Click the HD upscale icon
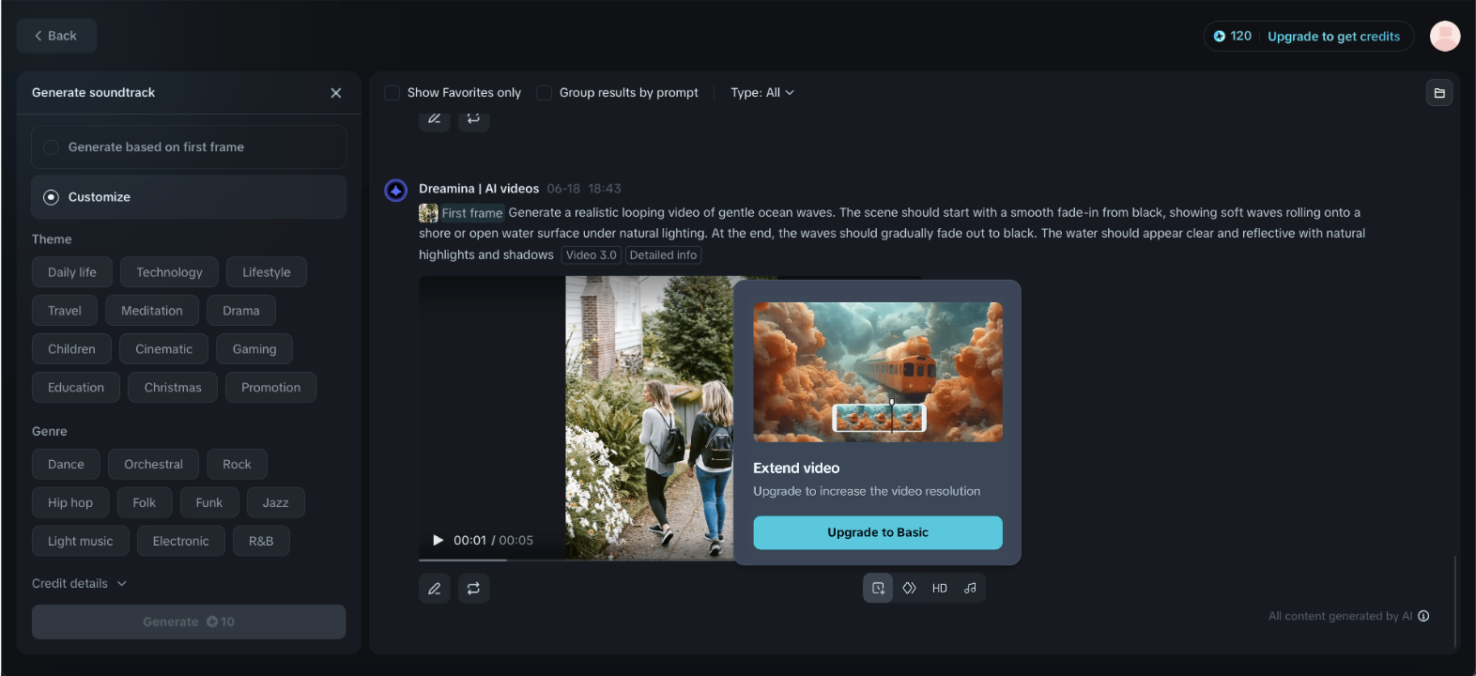This screenshot has height=676, width=1476. [940, 589]
